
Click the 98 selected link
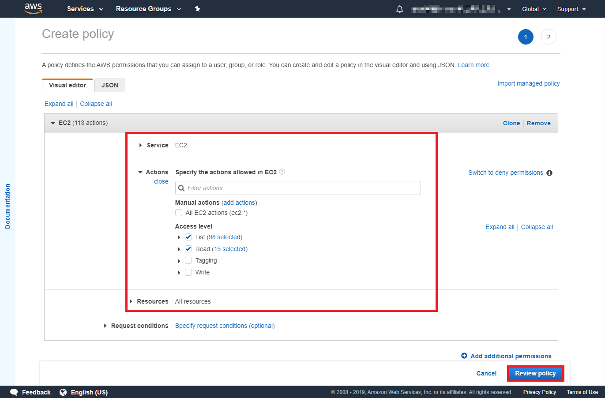(225, 237)
